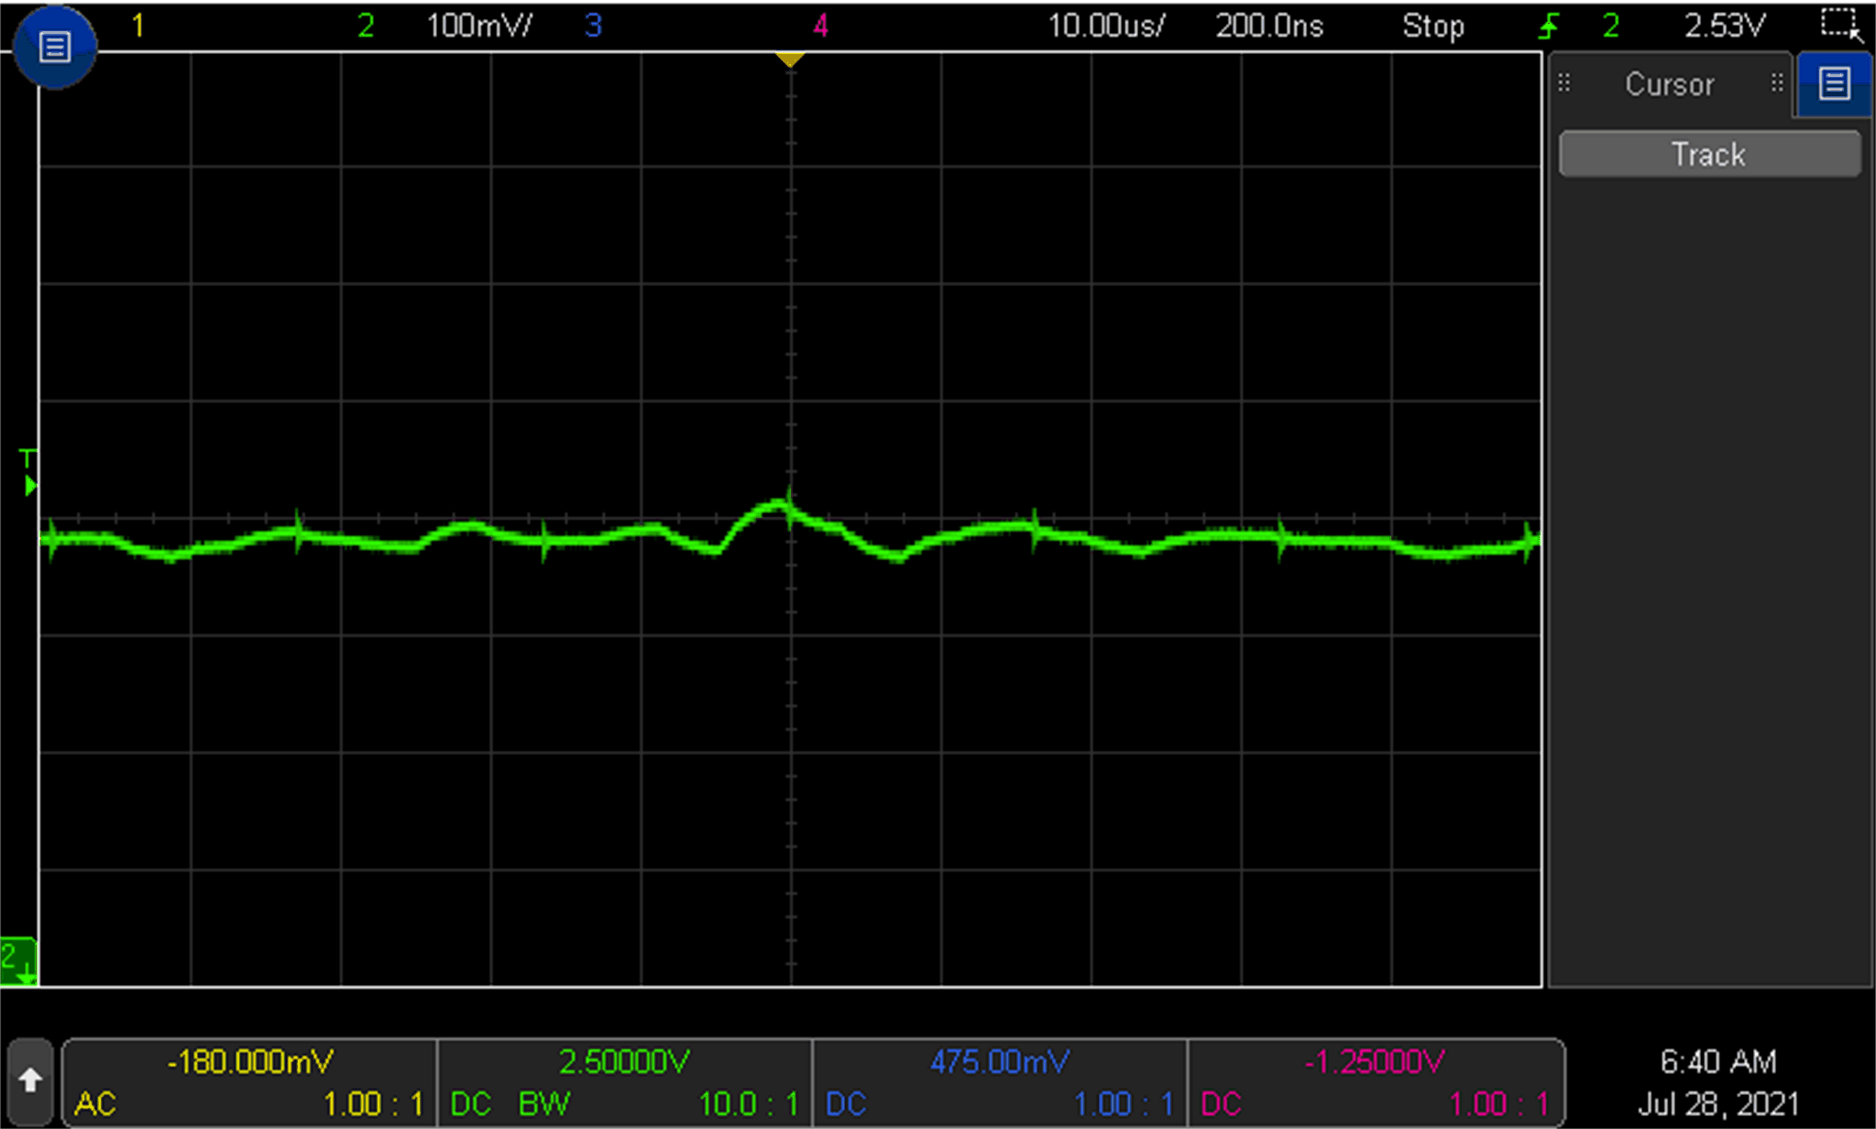The height and width of the screenshot is (1129, 1876).
Task: Select channel 4 label in top bar
Action: tap(821, 26)
